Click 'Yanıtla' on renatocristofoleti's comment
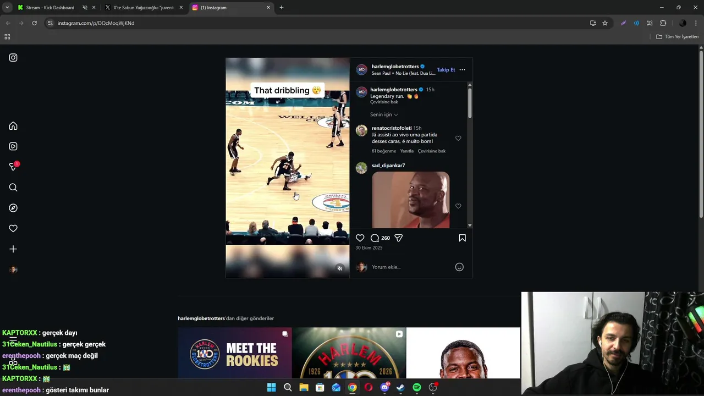 click(x=407, y=151)
